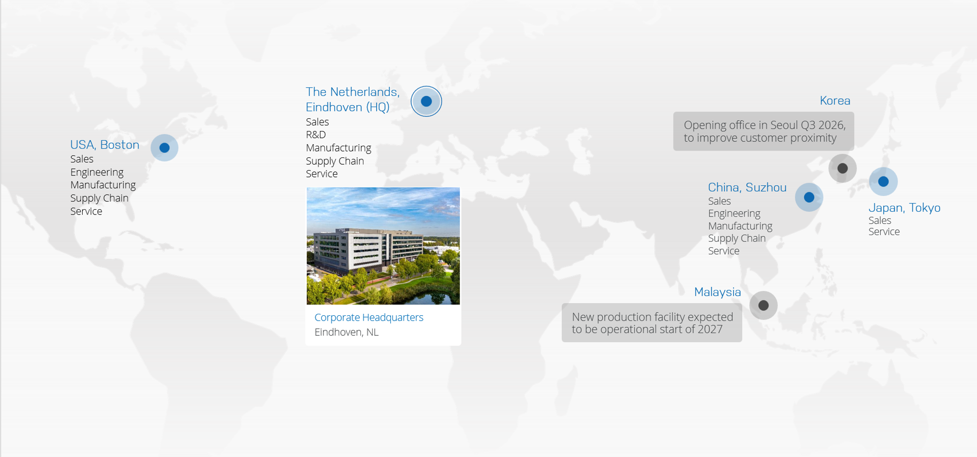This screenshot has height=457, width=977.
Task: Click the Eindhoven HQ map marker
Action: click(426, 101)
